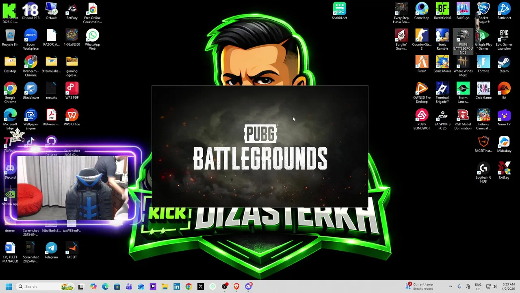Open the Crab Game desktop shortcut
Image resolution: width=520 pixels, height=293 pixels.
[483, 91]
